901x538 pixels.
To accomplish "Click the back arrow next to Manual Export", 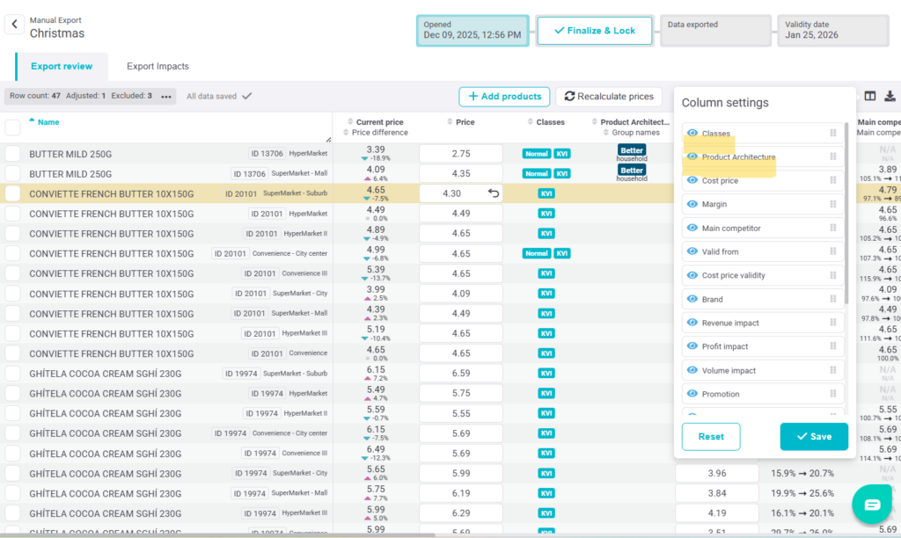I will pyautogui.click(x=14, y=25).
